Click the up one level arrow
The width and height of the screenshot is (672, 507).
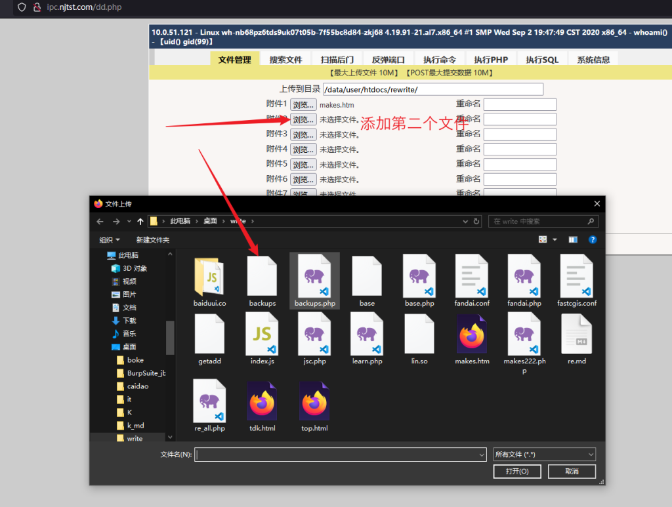click(x=140, y=222)
